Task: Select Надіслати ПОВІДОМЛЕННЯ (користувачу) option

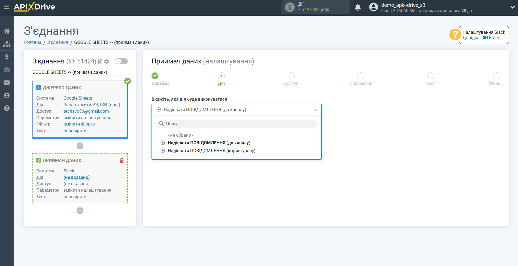Action: tap(211, 151)
